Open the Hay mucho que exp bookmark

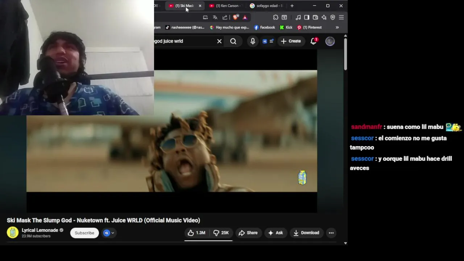pos(229,28)
